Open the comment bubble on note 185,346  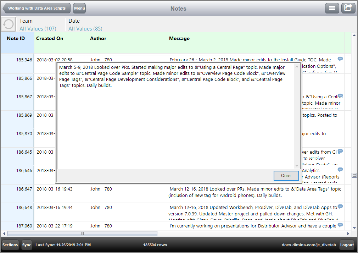pos(340,59)
